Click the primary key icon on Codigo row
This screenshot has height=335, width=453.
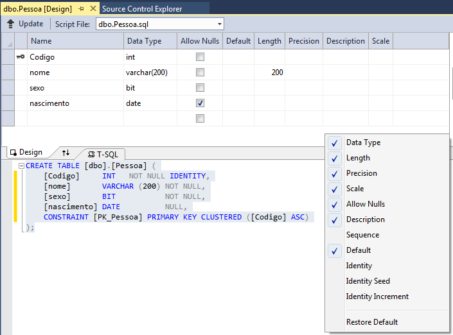coord(21,57)
